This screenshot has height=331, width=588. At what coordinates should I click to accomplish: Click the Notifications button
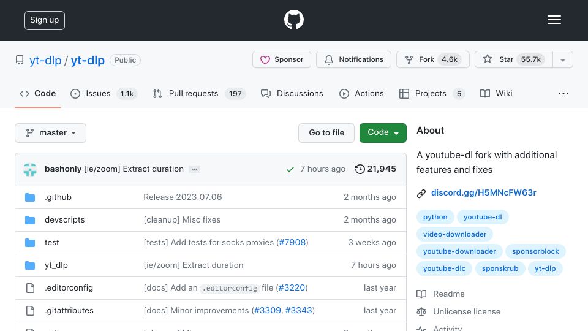click(x=353, y=59)
